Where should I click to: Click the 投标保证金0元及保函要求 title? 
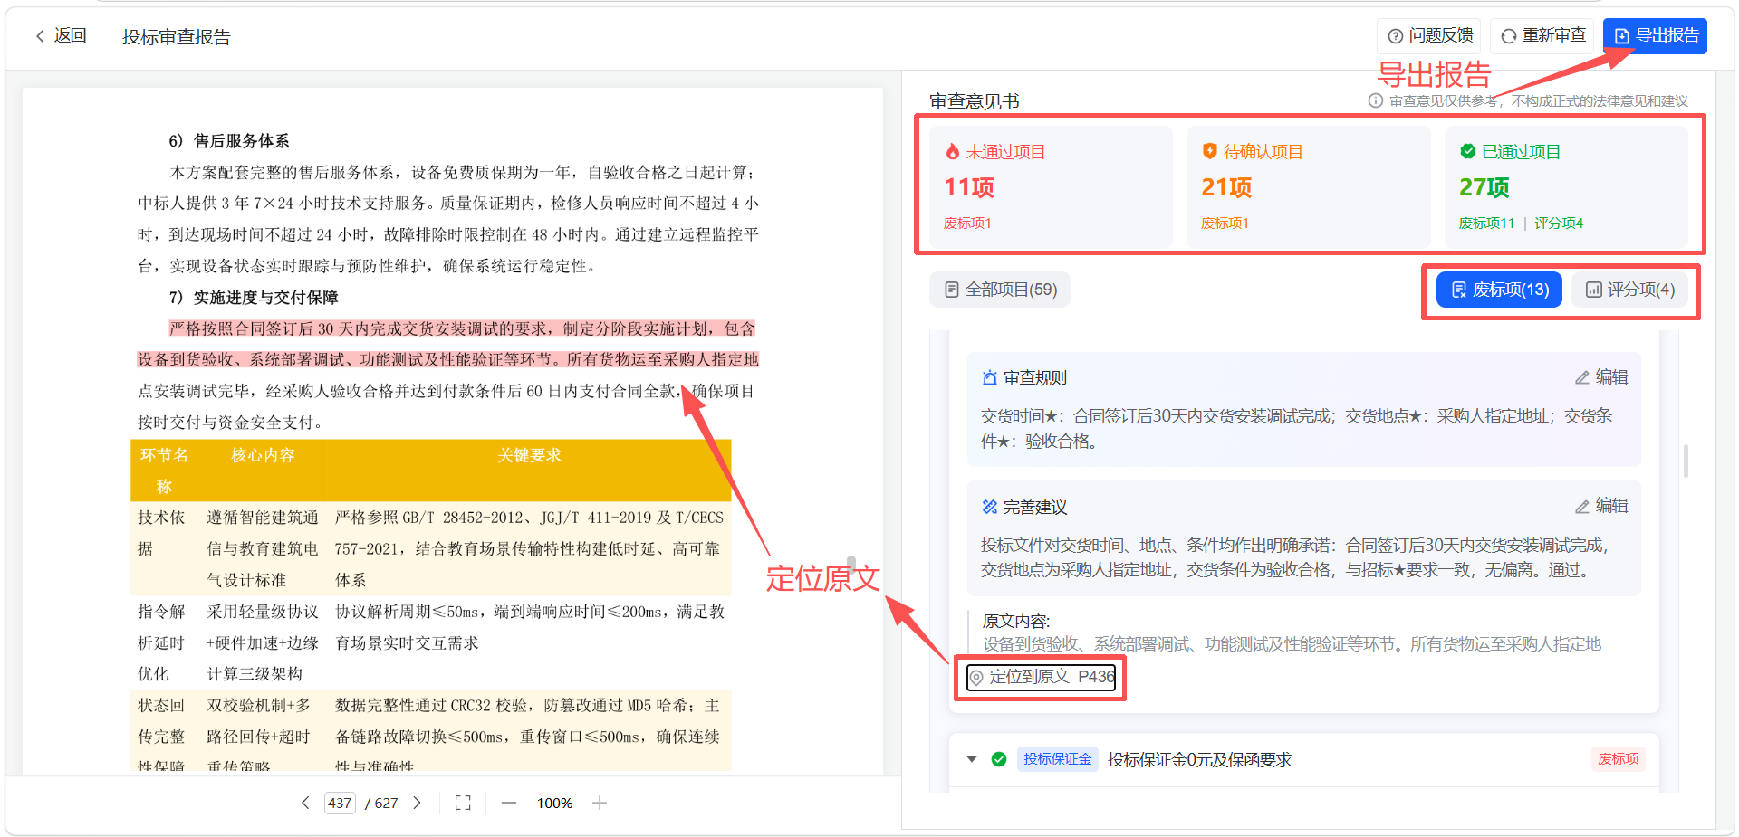1199,760
